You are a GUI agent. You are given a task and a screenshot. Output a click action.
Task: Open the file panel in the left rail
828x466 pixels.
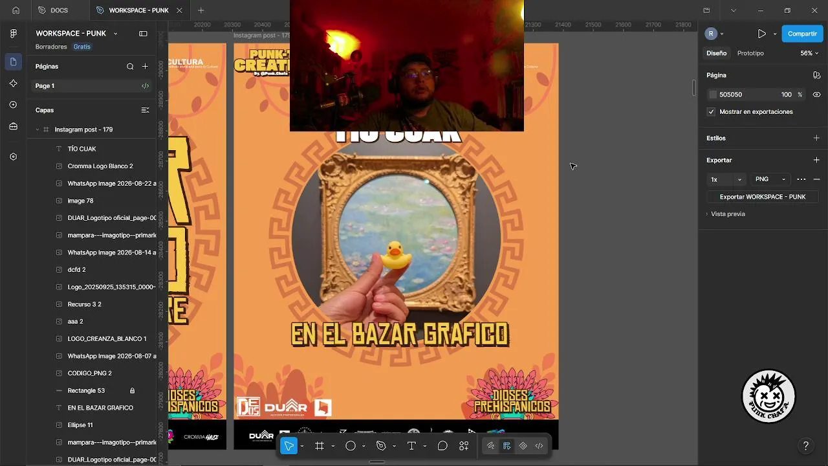[x=14, y=61]
